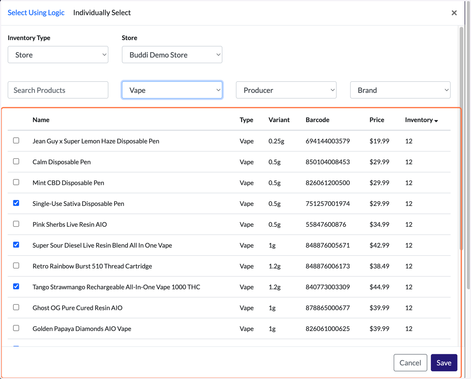
Task: Open the Producer filter dropdown
Action: point(286,90)
